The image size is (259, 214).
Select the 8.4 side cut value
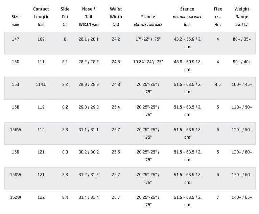(65, 197)
